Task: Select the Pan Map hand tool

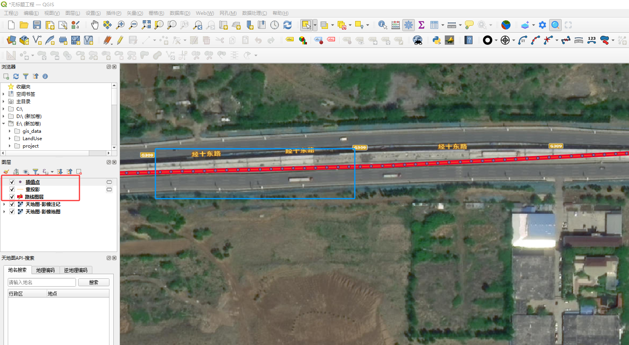Action: coord(95,25)
